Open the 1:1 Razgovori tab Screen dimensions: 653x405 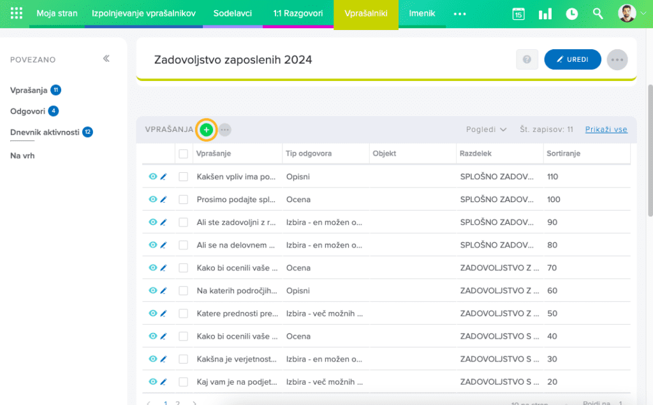coord(298,13)
